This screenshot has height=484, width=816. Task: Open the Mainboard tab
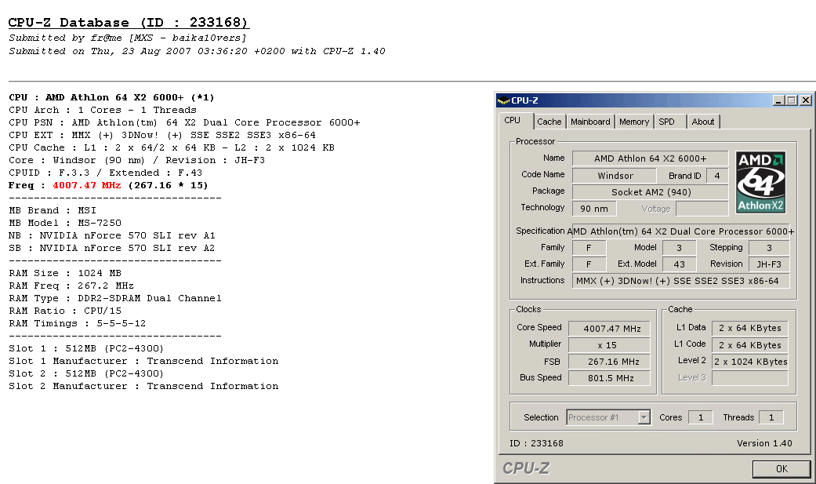tap(590, 122)
